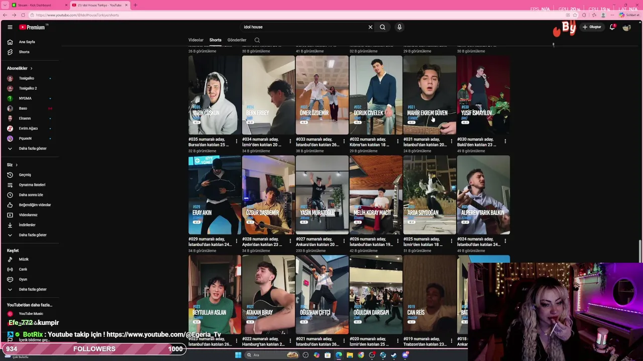Play the Melih Koray Macit short thumbnail
Image resolution: width=643 pixels, height=361 pixels.
376,195
